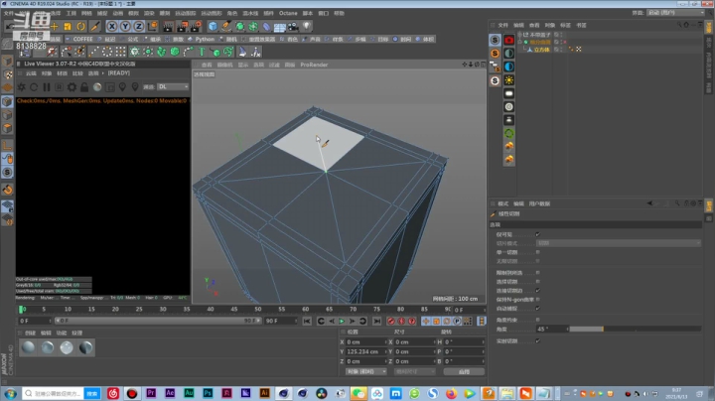Open the Octane menu
This screenshot has width=715, height=401.
pyautogui.click(x=288, y=13)
